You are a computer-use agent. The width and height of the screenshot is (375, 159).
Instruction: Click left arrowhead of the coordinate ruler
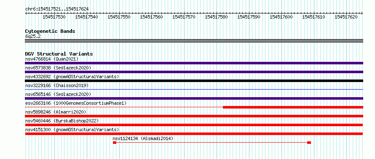point(26,13)
